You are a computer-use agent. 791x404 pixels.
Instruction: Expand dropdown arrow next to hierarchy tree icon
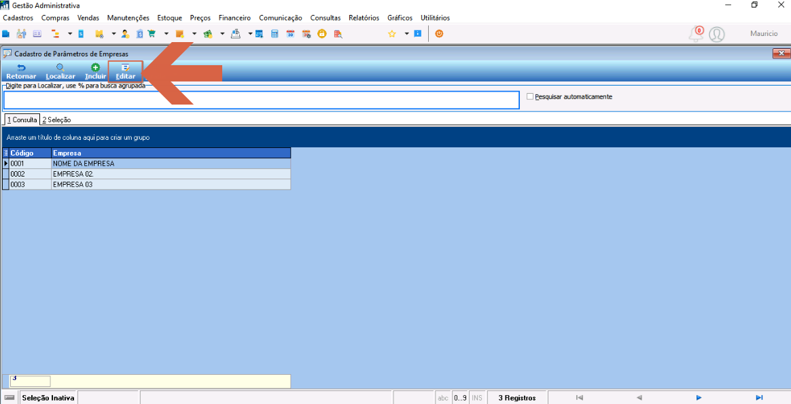coord(69,34)
